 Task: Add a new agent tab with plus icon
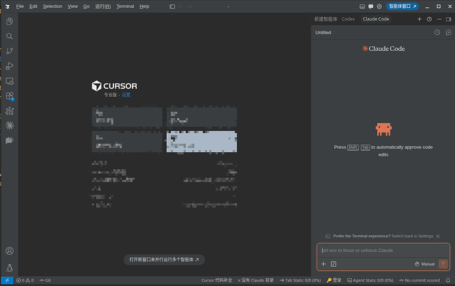[x=419, y=19]
